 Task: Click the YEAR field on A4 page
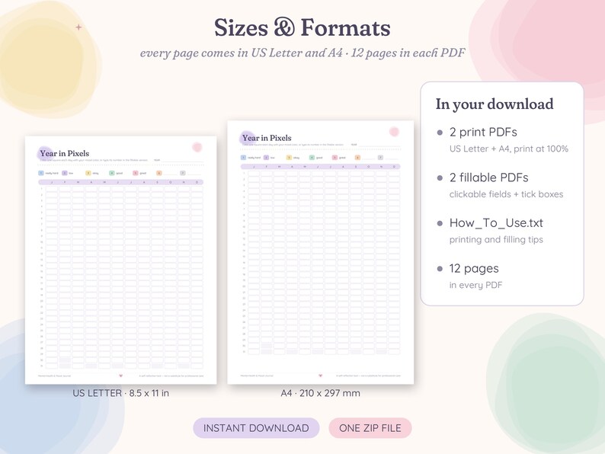376,145
